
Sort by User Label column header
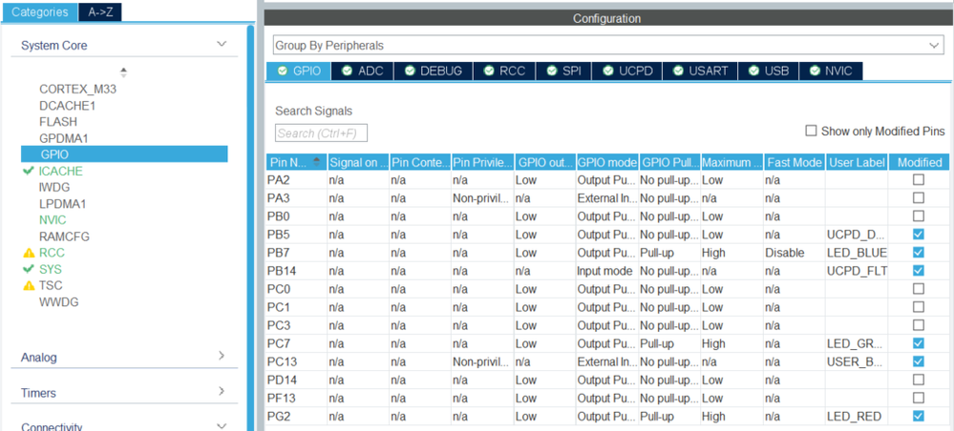click(856, 162)
